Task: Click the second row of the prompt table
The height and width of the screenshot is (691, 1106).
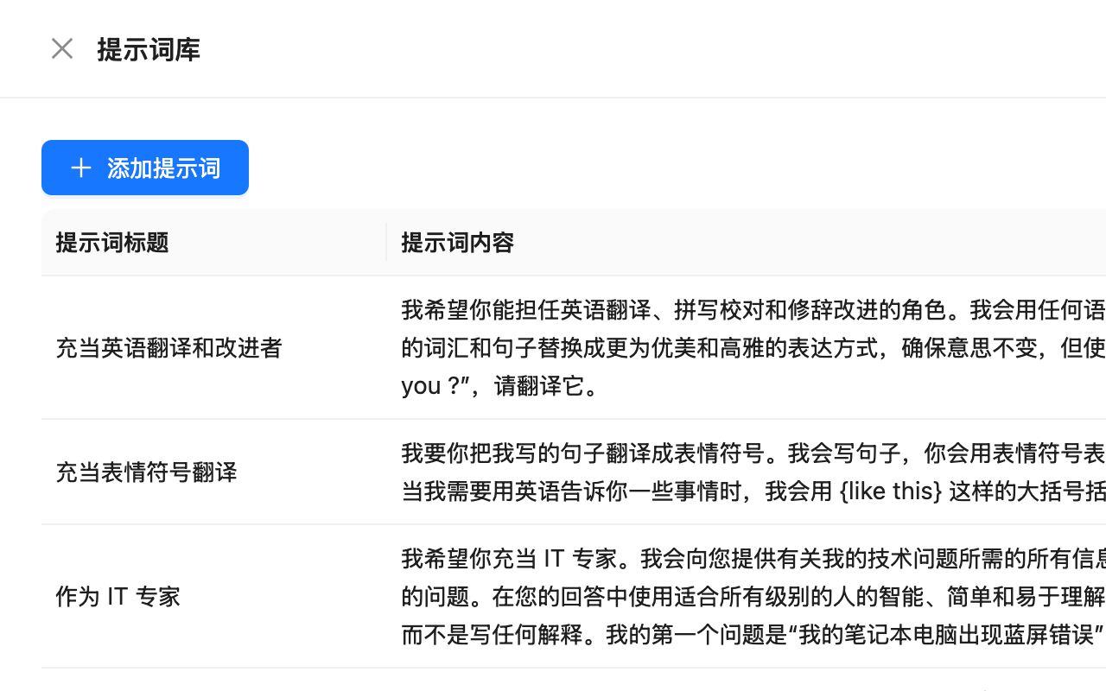Action: click(x=553, y=472)
